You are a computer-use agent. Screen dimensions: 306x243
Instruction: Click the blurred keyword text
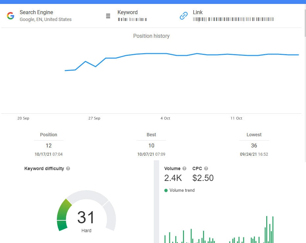(x=132, y=19)
